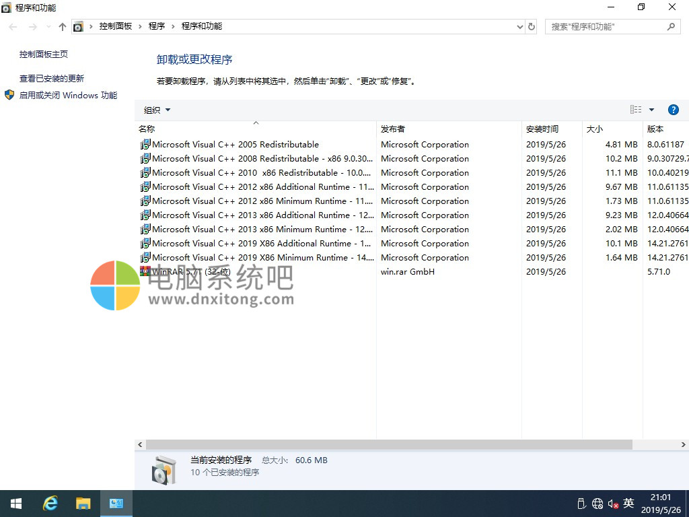This screenshot has height=517, width=689.
Task: Click the Visual C++ 2010 installer icon
Action: (145, 172)
